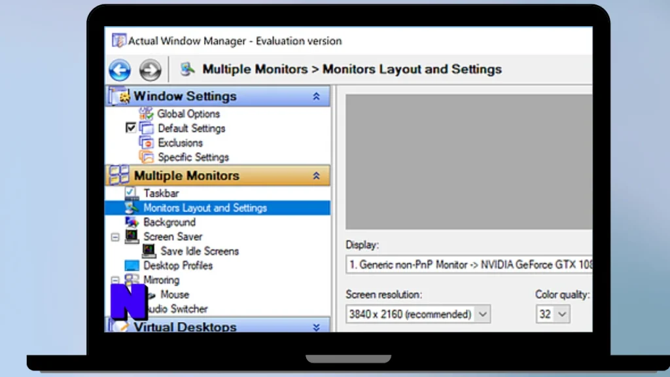Image resolution: width=670 pixels, height=377 pixels.
Task: Select Screen Saver in the tree
Action: [173, 236]
